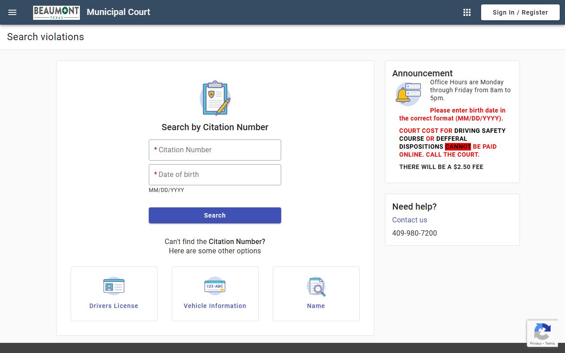Click the document magnifier Name icon
Screen dimensions: 565x353
point(316,286)
